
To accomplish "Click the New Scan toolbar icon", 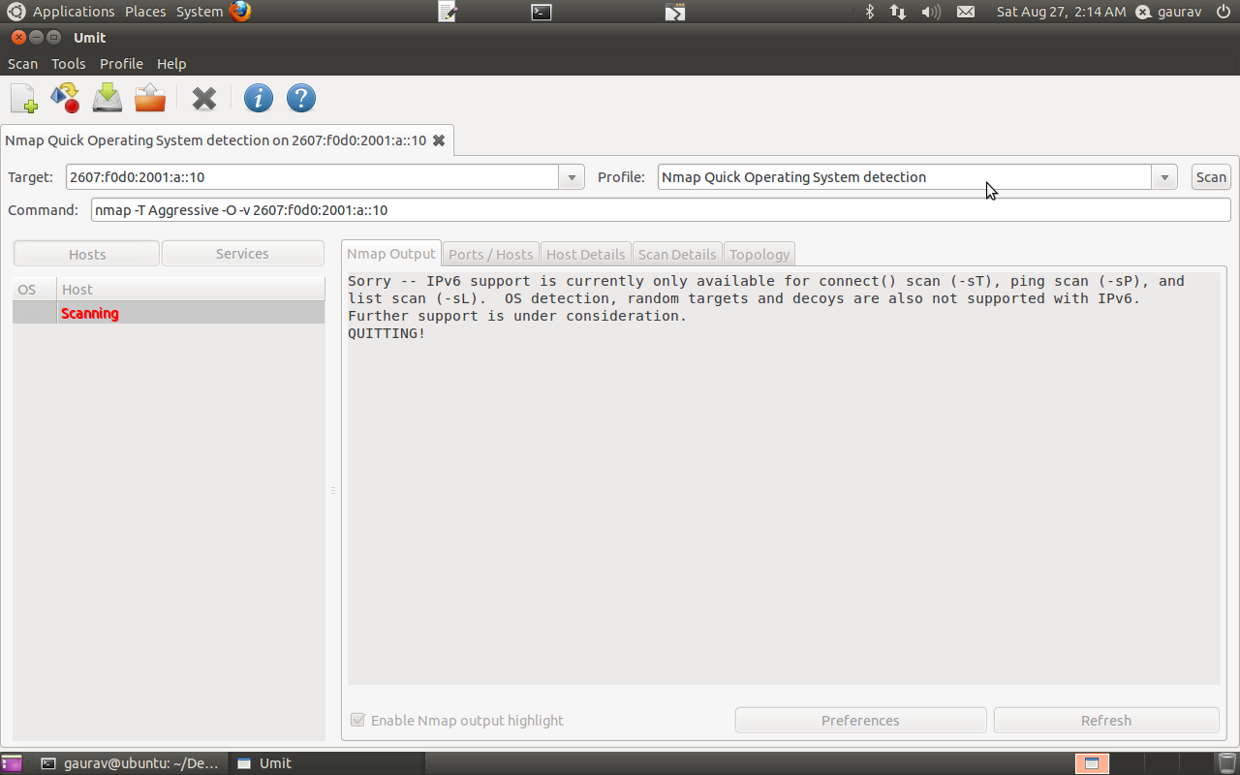I will 23,99.
